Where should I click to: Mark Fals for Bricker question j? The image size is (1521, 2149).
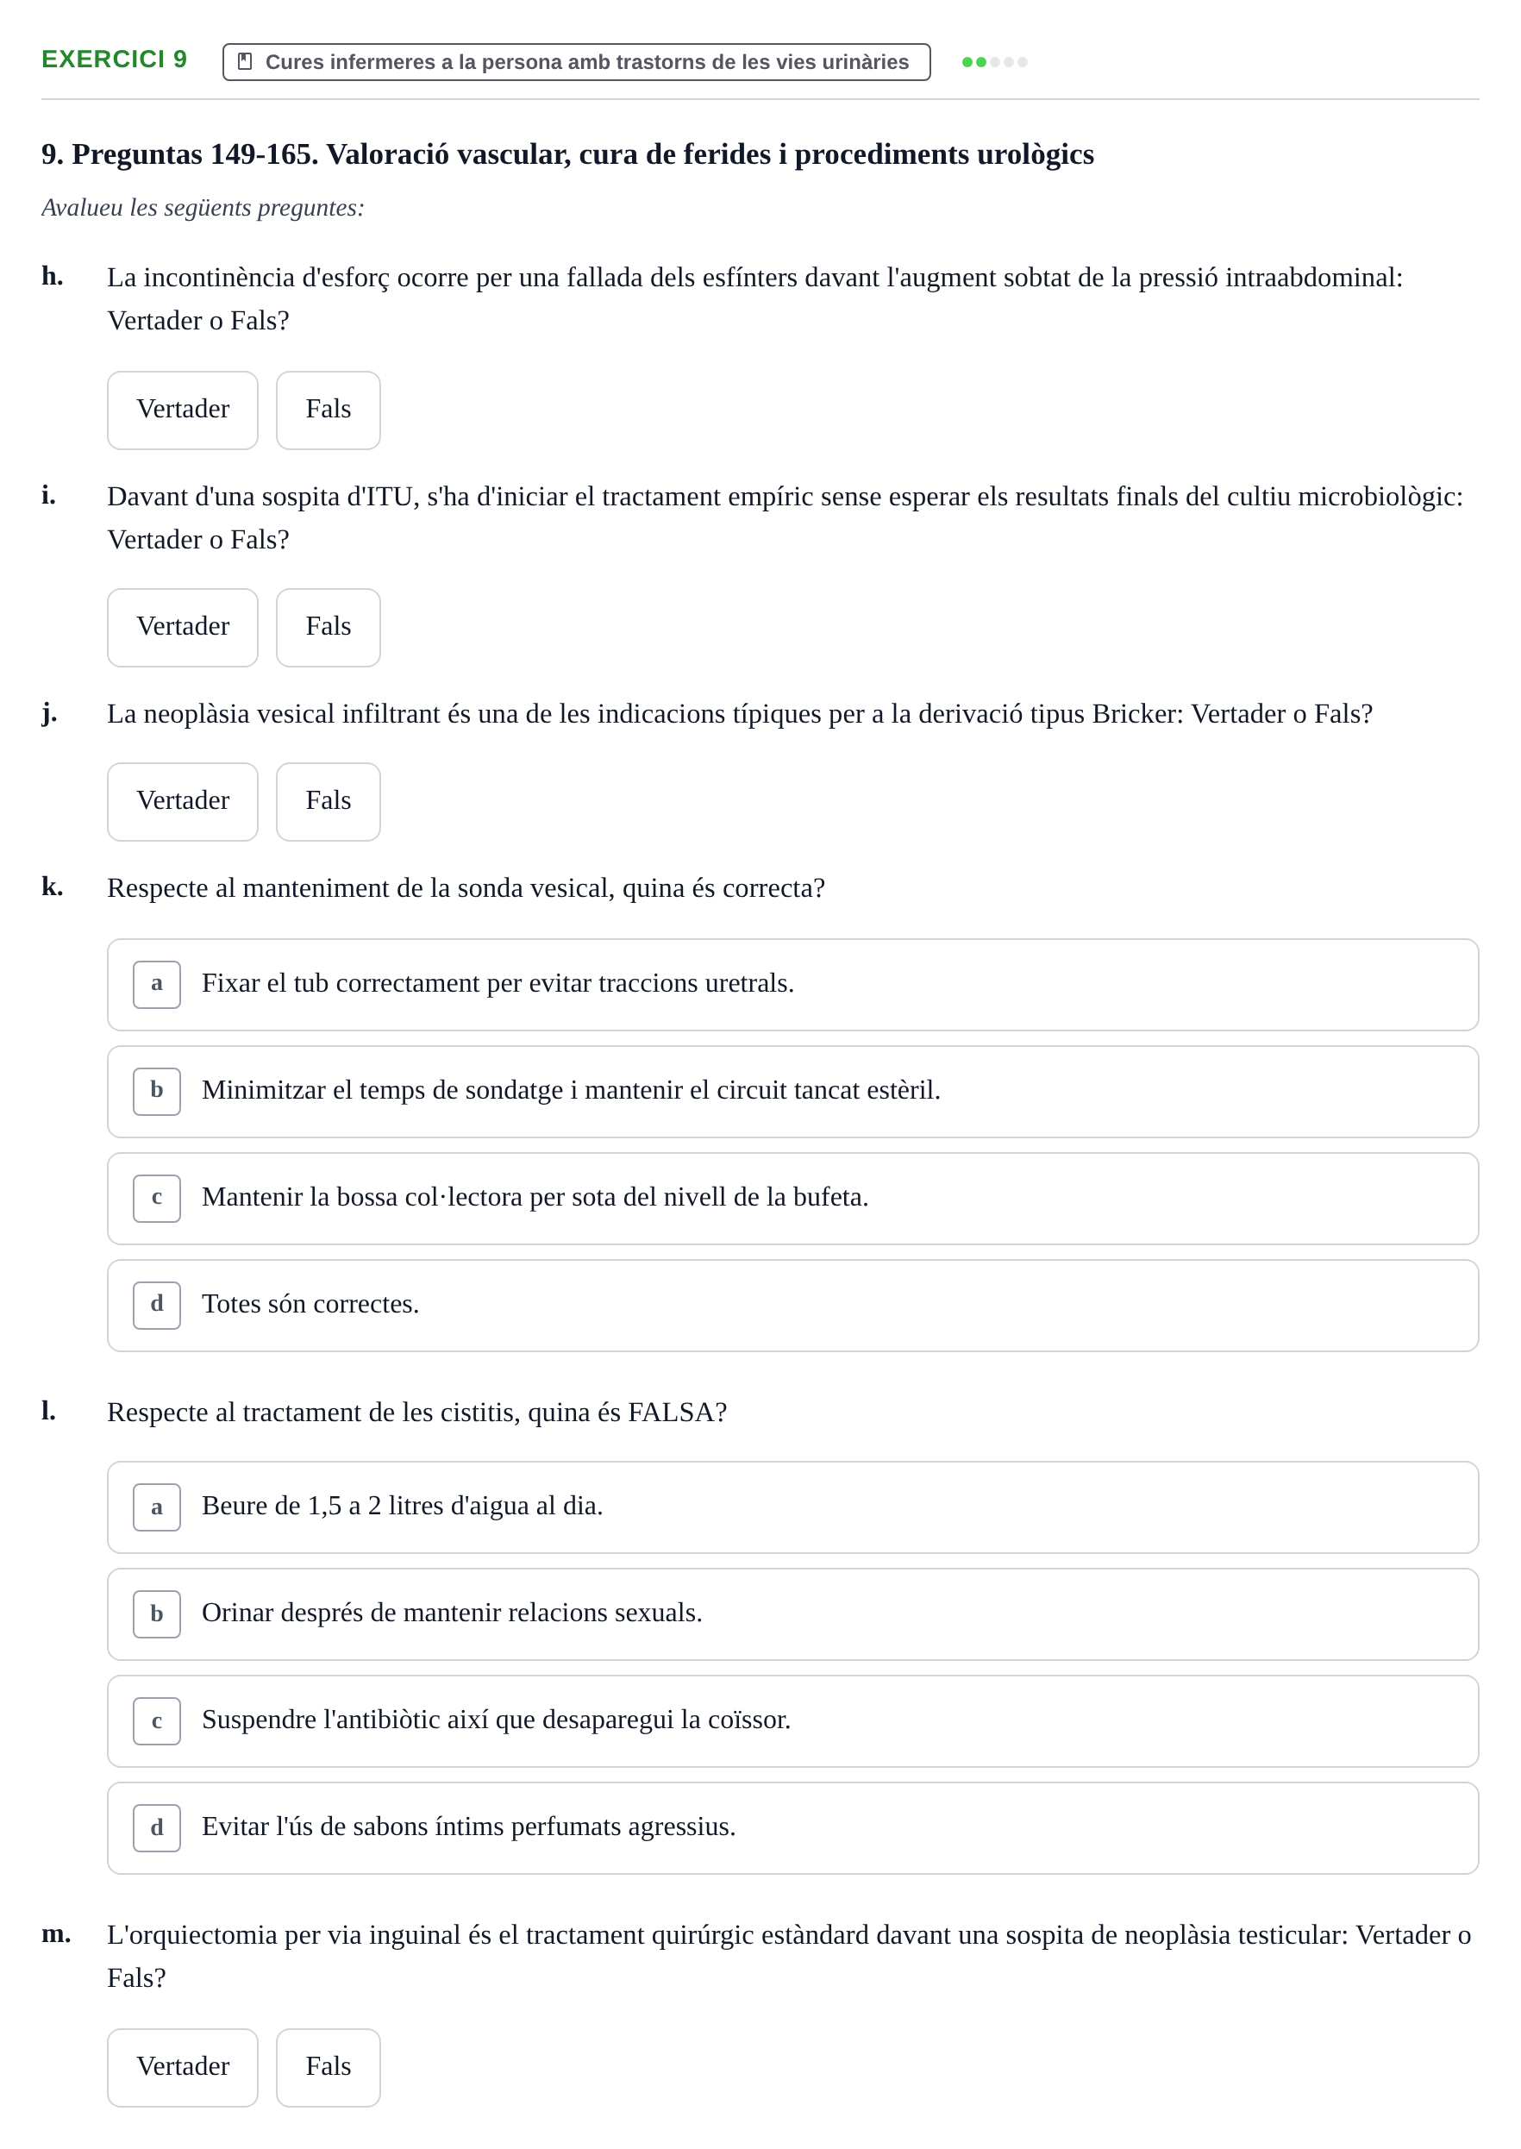[328, 802]
